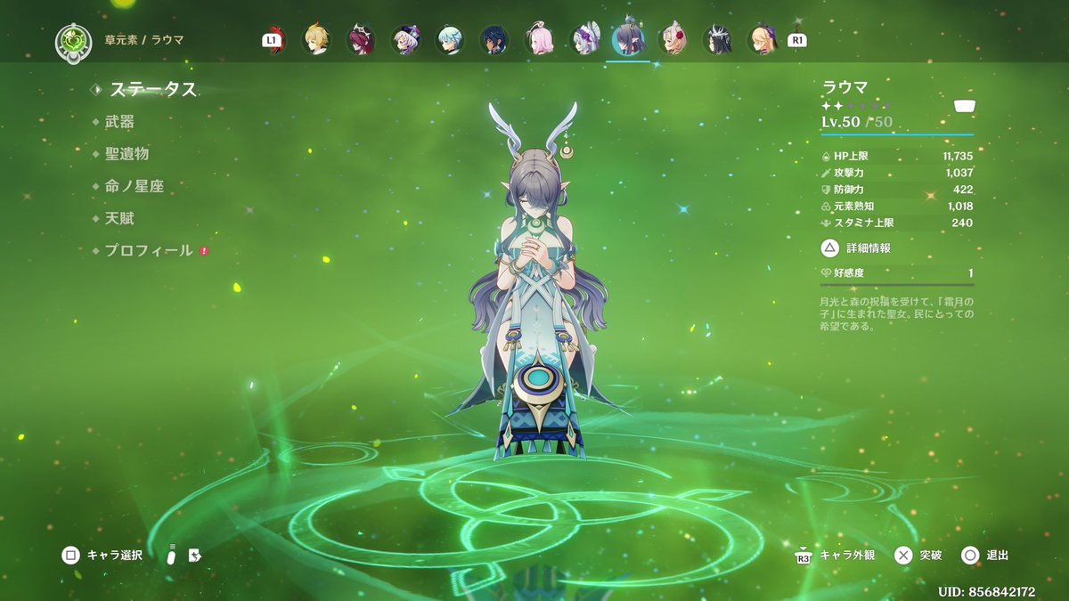Click the ascension stars under ラウマ
Image resolution: width=1069 pixels, height=601 pixels.
click(x=856, y=105)
